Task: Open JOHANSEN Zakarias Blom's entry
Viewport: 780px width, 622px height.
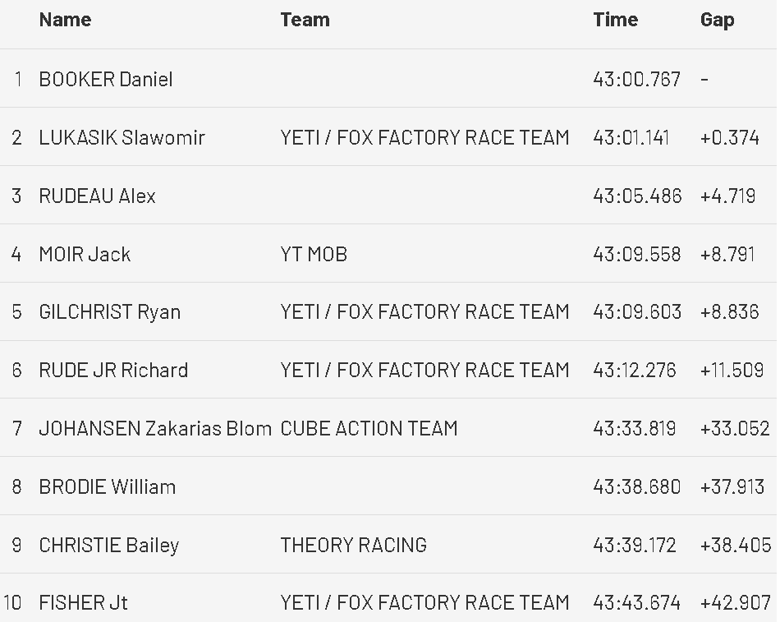Action: (155, 428)
